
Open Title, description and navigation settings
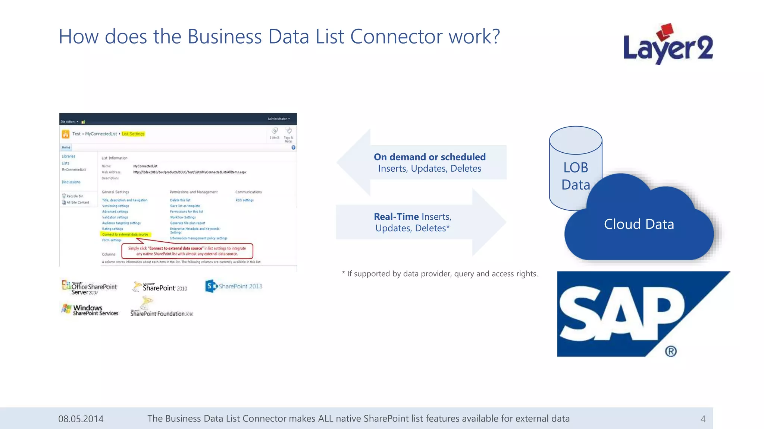[x=125, y=200]
